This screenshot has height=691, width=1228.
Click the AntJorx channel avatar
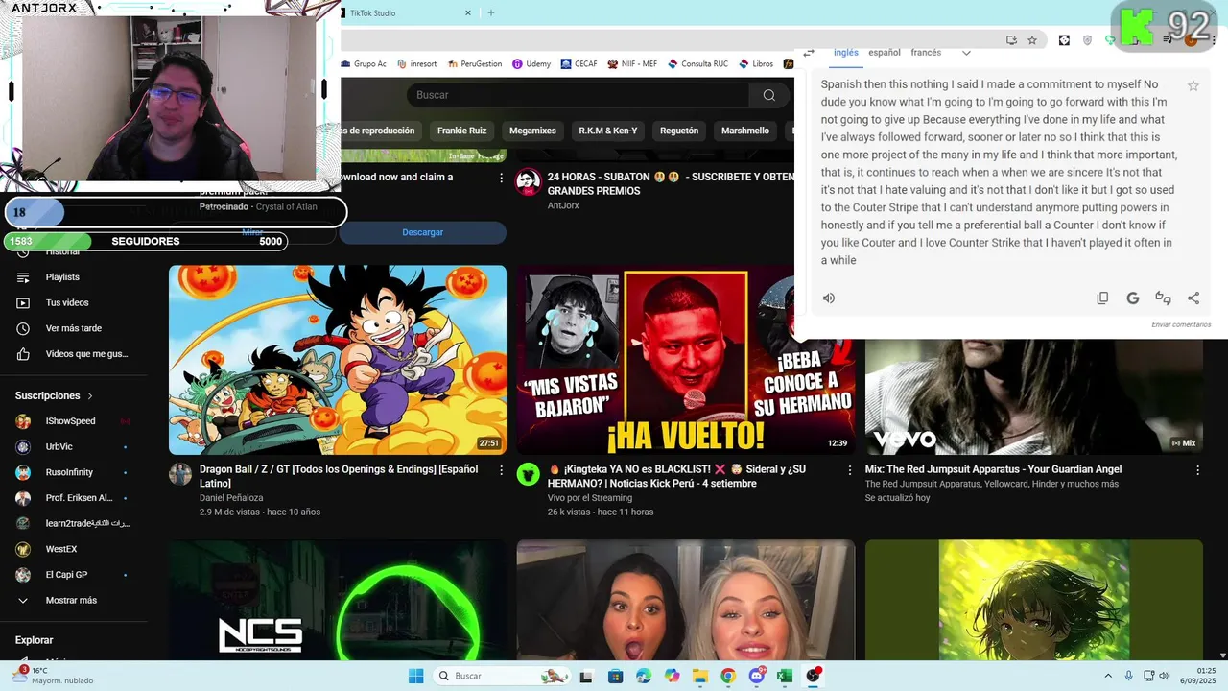point(529,183)
